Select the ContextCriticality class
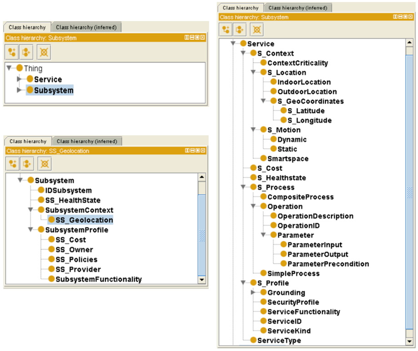Screen dimensions: 418x351 [298, 63]
